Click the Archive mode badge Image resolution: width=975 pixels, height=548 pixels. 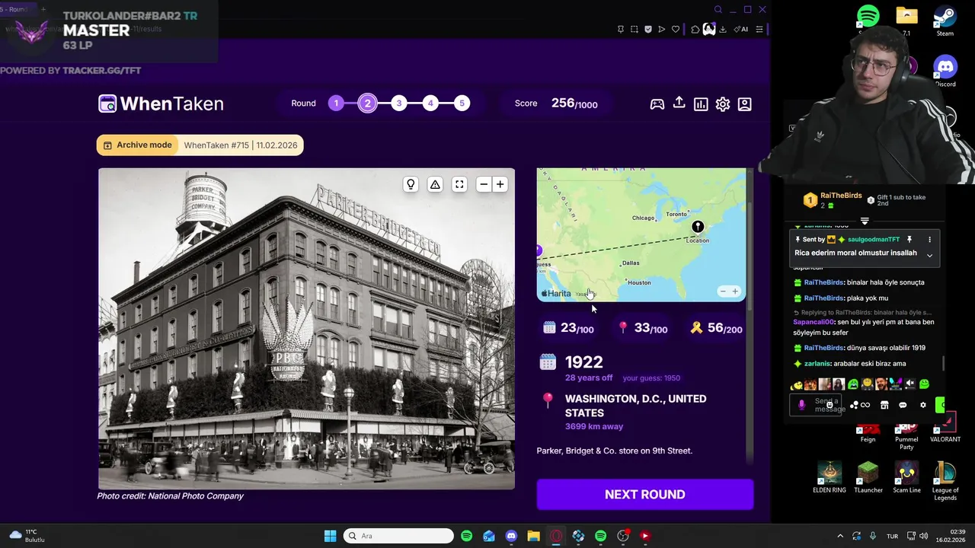(x=138, y=145)
